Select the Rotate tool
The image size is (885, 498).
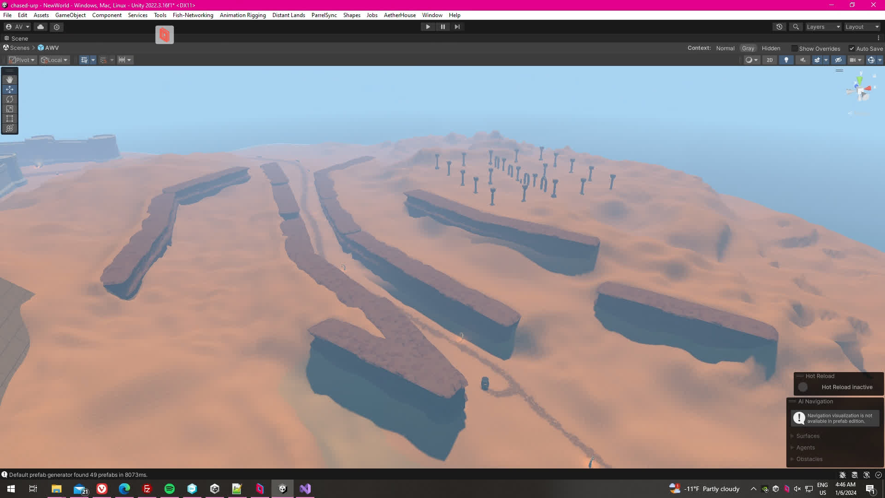(x=10, y=99)
